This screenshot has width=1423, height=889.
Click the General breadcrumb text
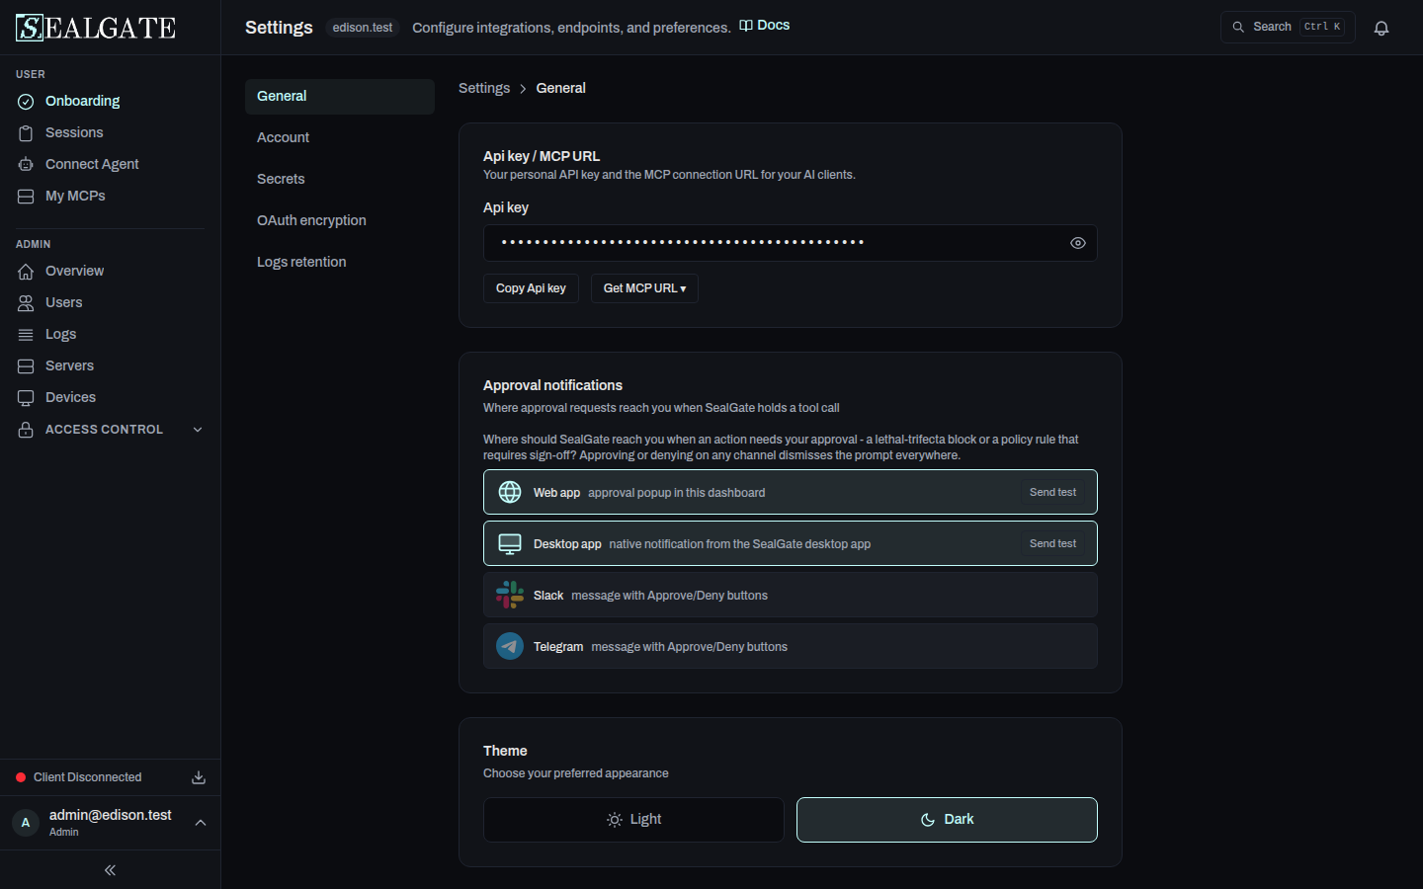(x=560, y=88)
